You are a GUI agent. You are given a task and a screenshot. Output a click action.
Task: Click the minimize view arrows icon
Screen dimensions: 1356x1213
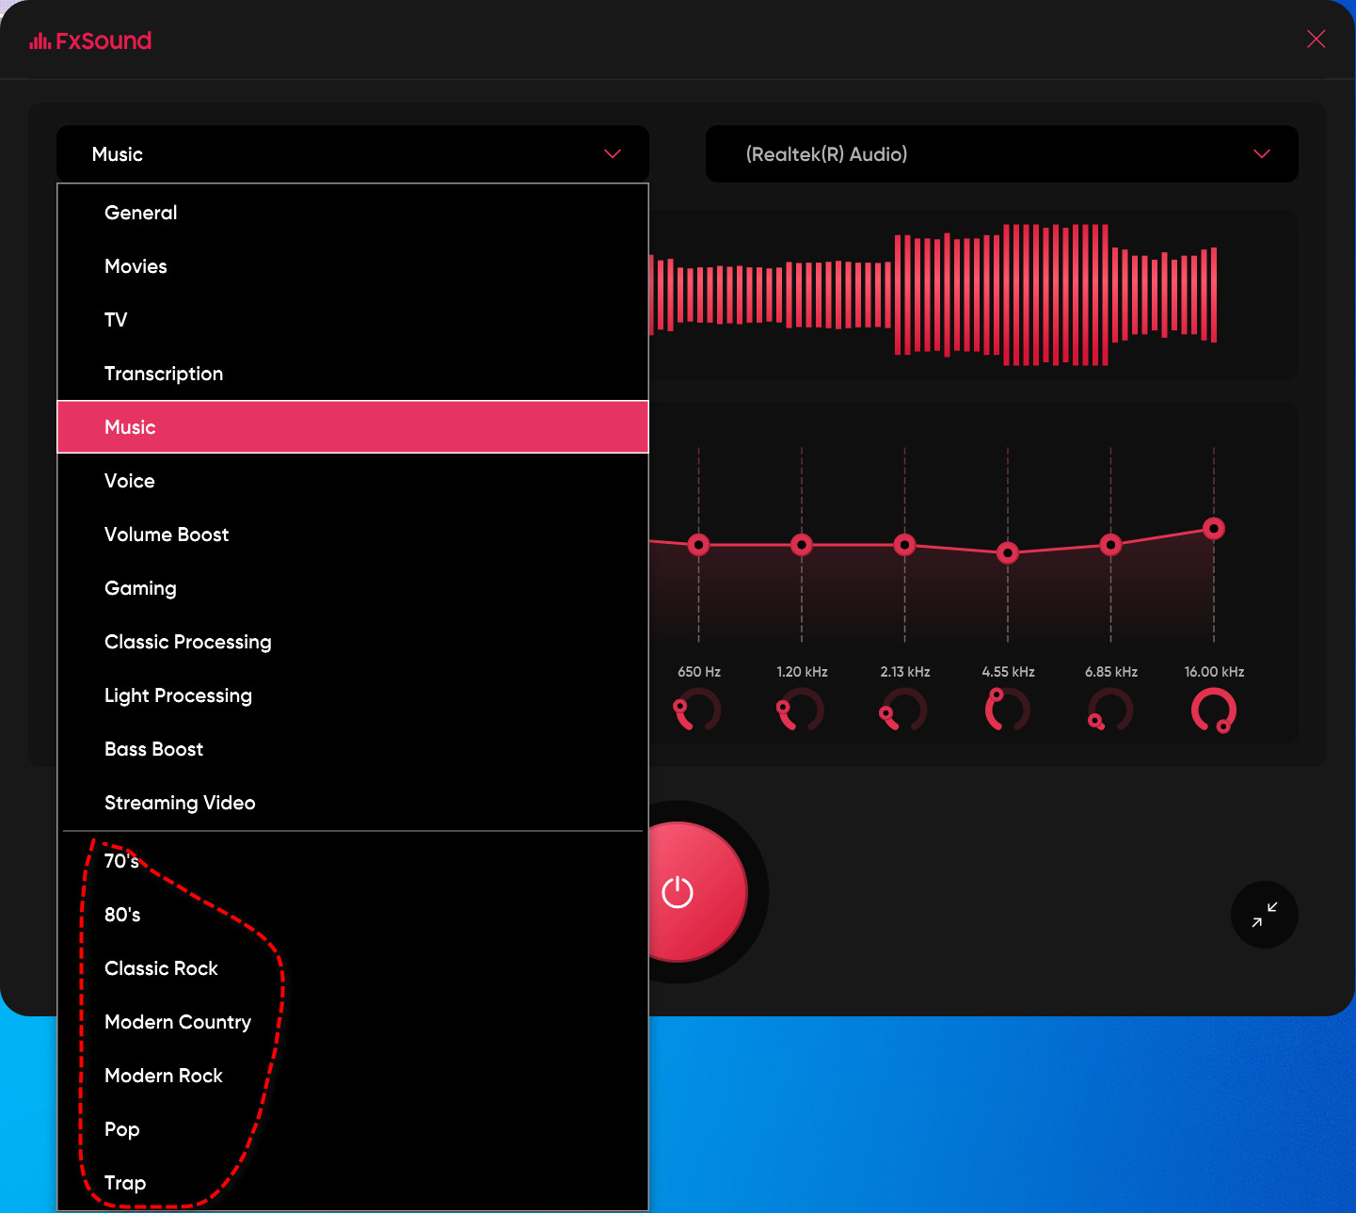1264,915
